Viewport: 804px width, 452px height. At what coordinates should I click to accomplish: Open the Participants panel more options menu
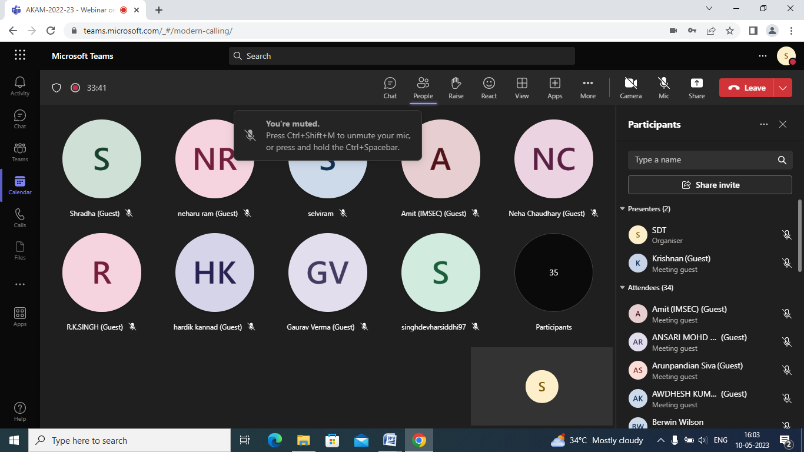tap(763, 124)
